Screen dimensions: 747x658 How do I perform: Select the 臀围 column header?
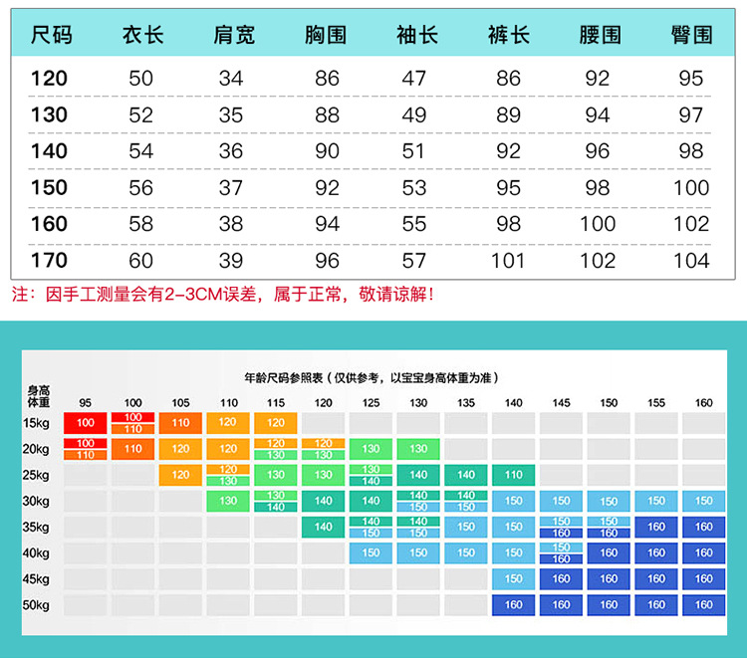pyautogui.click(x=692, y=35)
